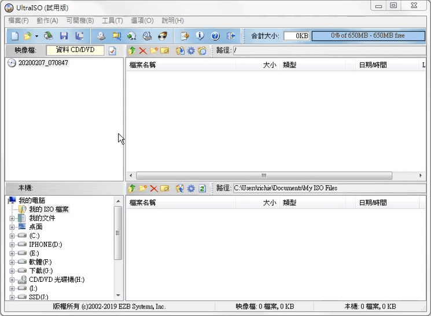Viewport: 431px width, 316px height.
Task: Click the green Refresh icon in local toolbar
Action: [x=202, y=188]
